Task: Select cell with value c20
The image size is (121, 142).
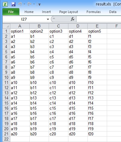Action: [58, 134]
